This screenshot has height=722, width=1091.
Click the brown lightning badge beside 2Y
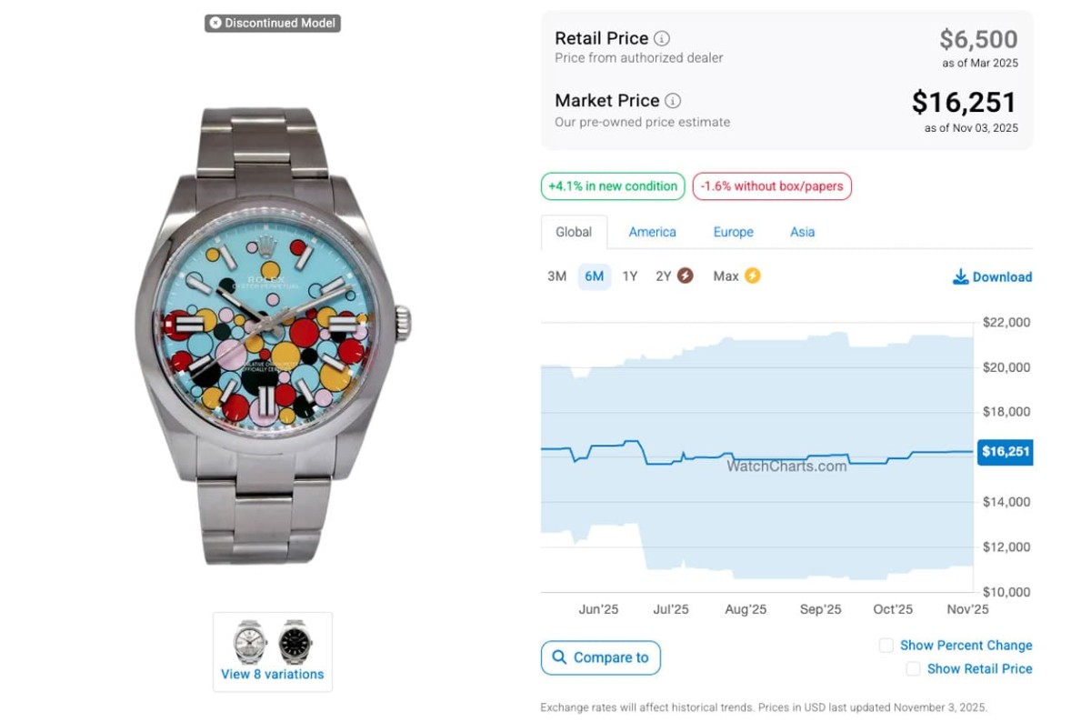coord(685,276)
